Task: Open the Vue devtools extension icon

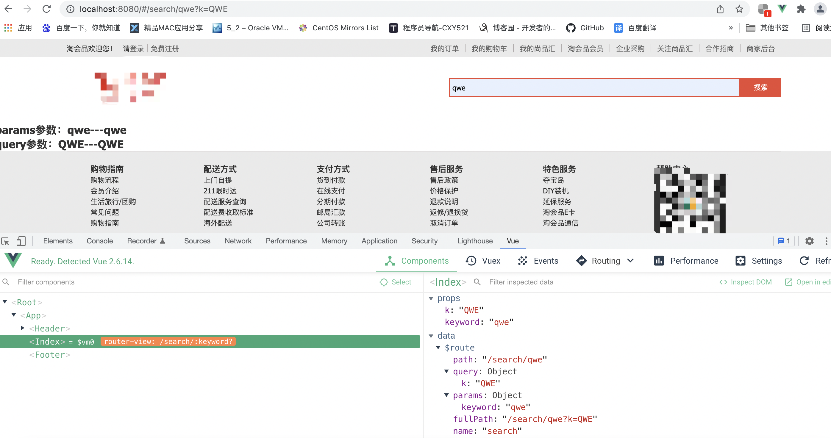Action: [782, 9]
